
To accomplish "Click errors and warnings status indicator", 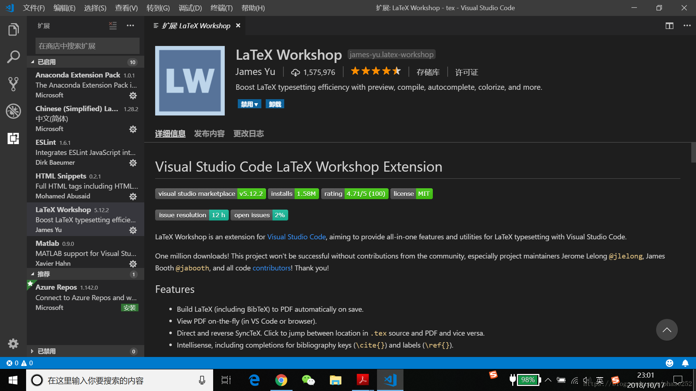I will 20,363.
